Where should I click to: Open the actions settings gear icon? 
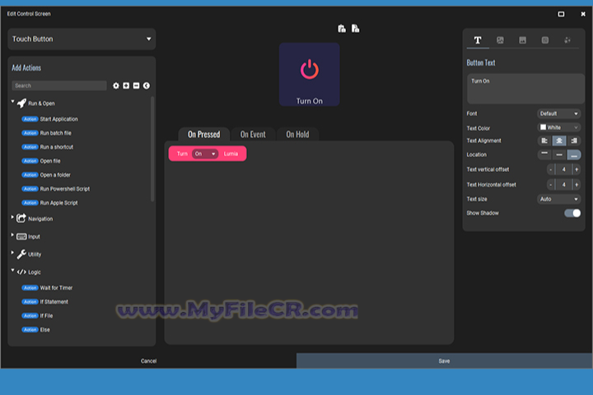tap(116, 86)
